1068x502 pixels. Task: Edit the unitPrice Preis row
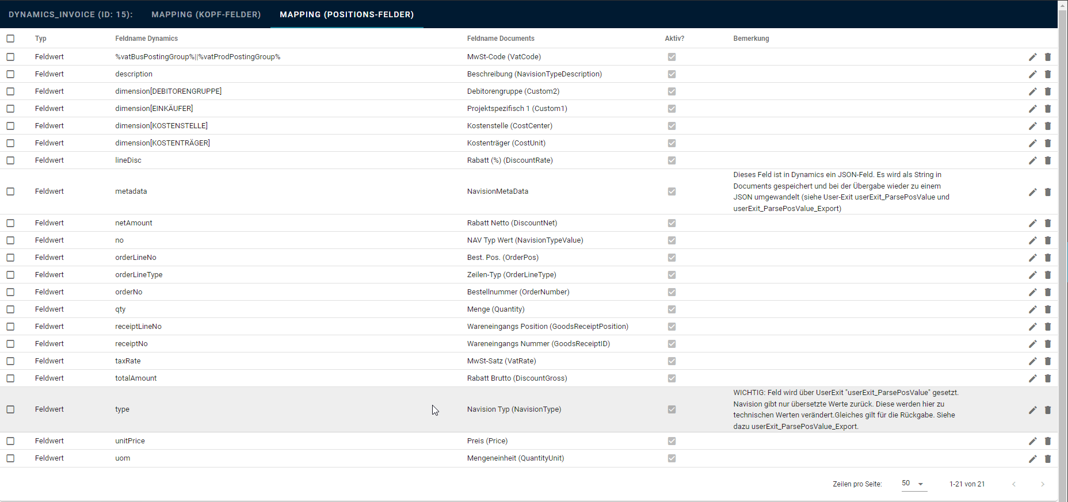click(x=1033, y=441)
